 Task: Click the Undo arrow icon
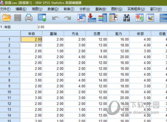(x=56, y=18)
